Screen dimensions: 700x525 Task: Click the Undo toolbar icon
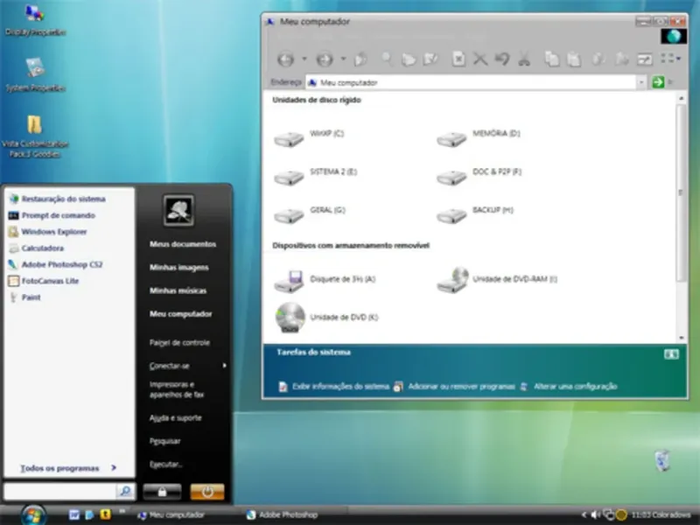(x=502, y=59)
